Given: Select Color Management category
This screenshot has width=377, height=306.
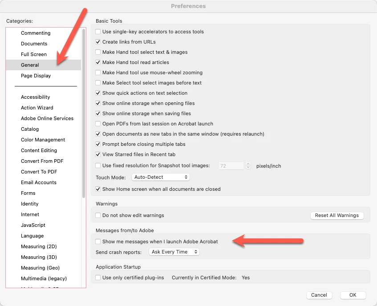Looking at the screenshot, I should coord(43,140).
